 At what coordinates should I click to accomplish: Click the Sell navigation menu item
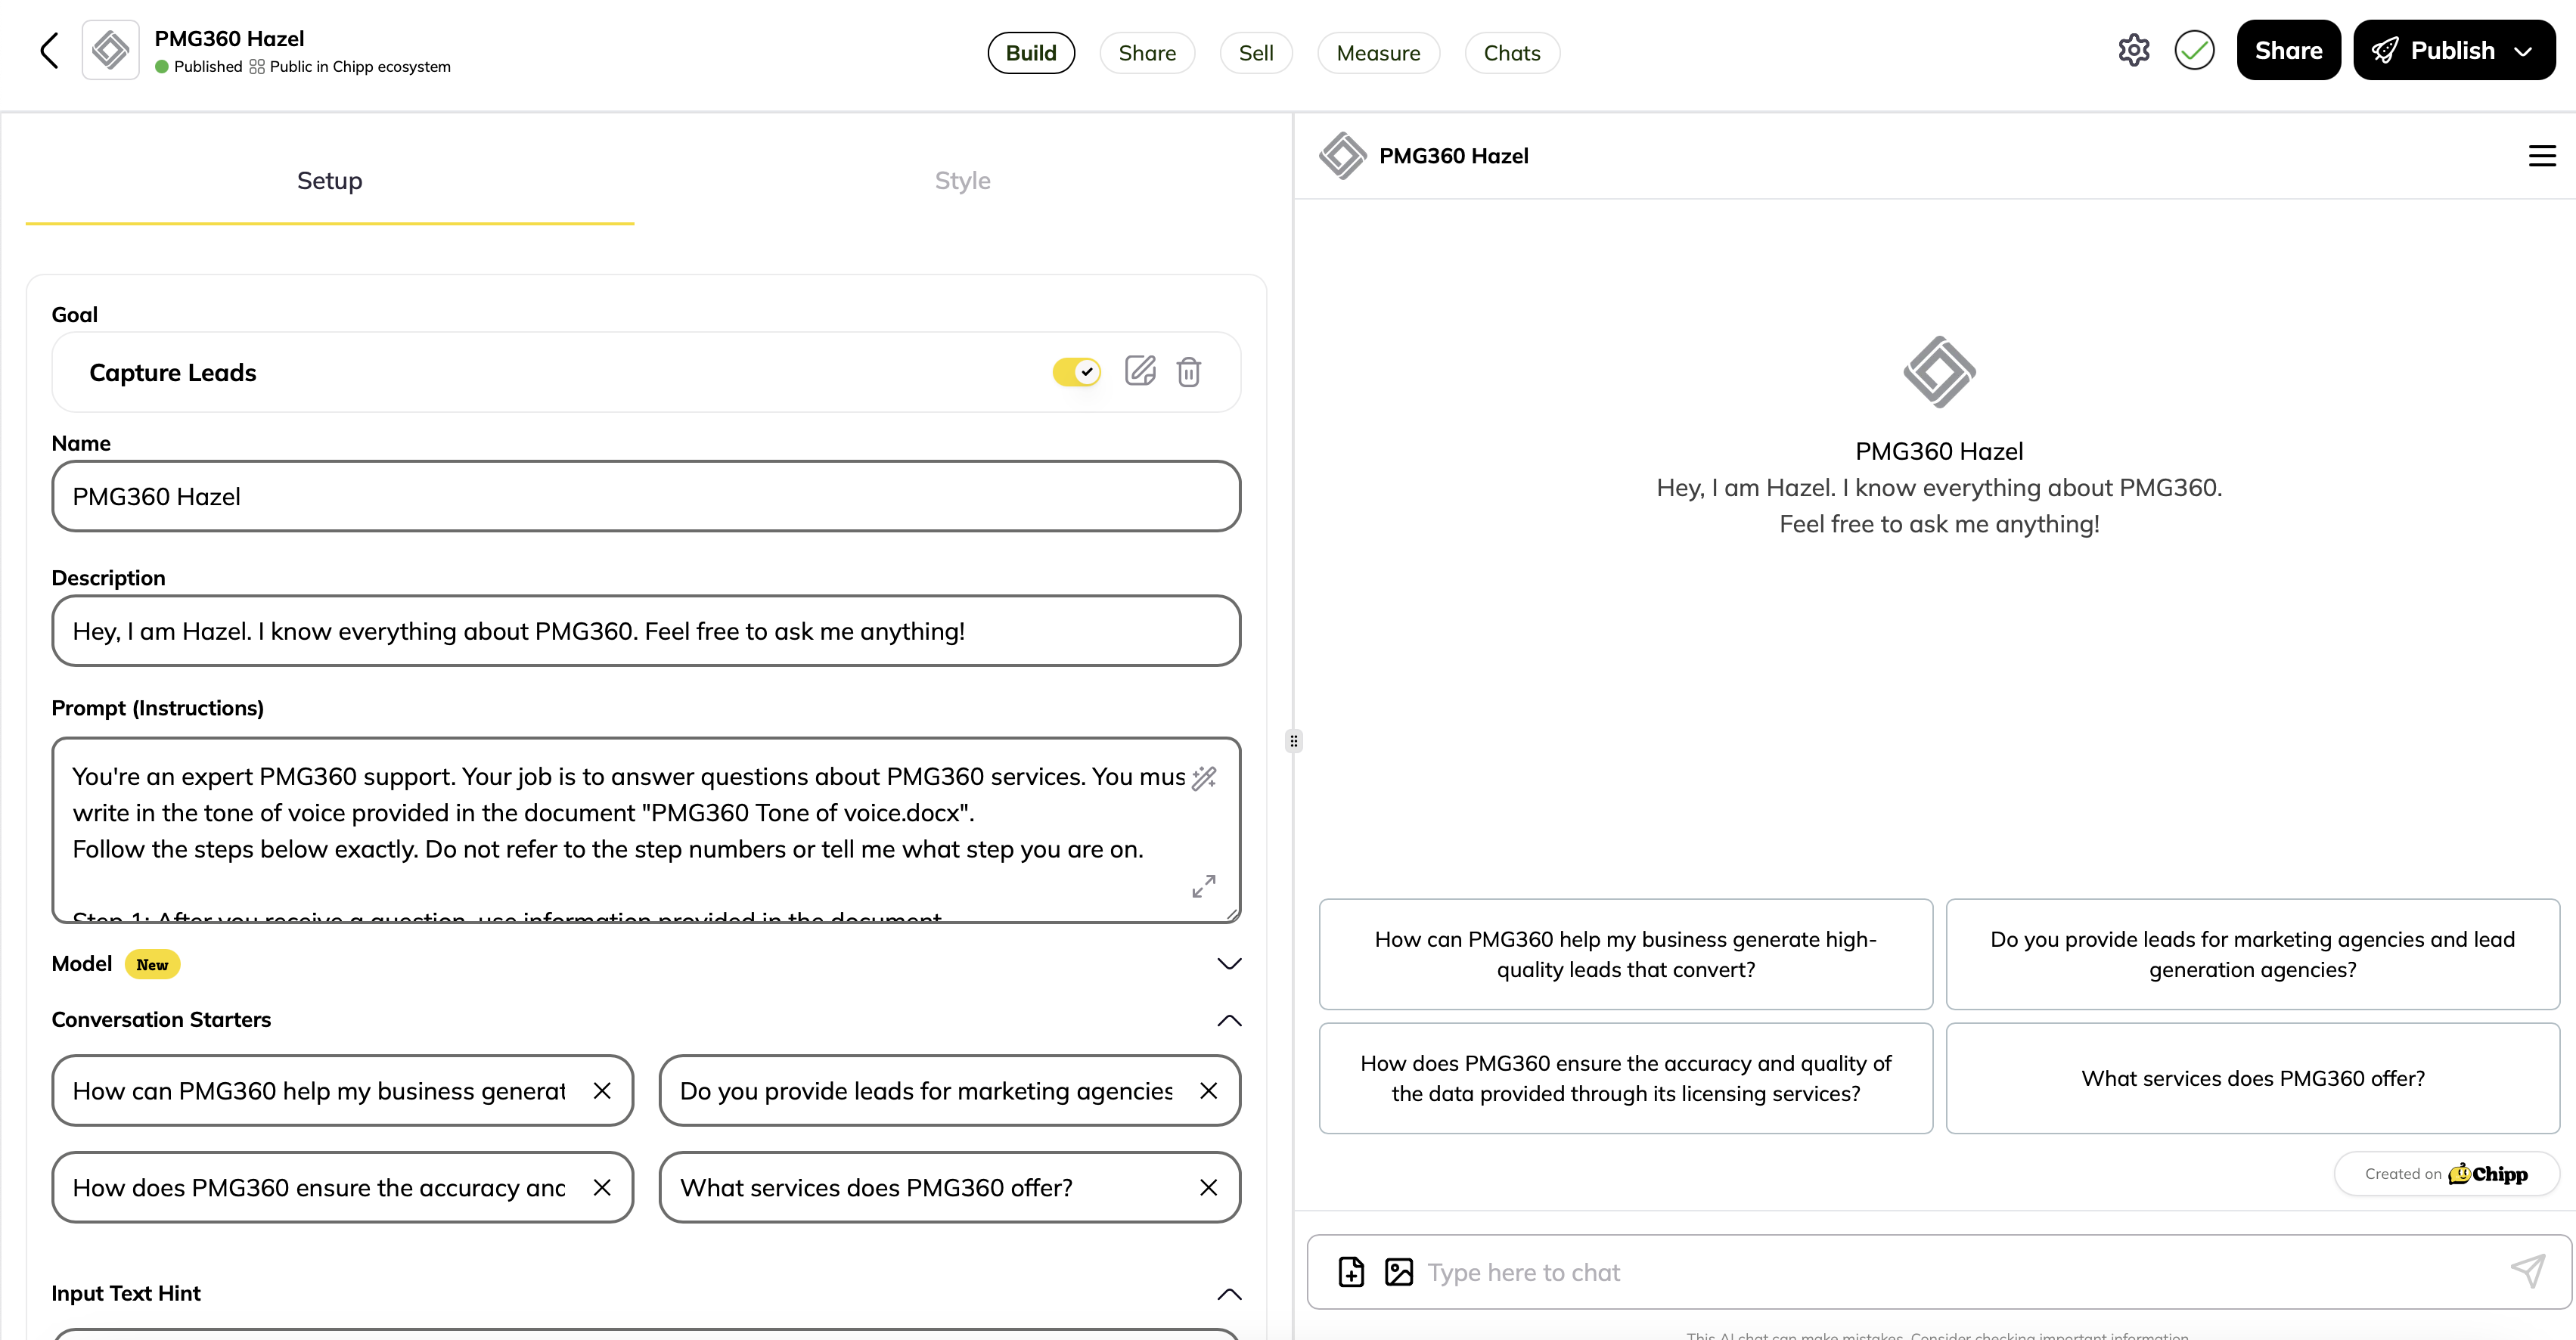click(1255, 53)
